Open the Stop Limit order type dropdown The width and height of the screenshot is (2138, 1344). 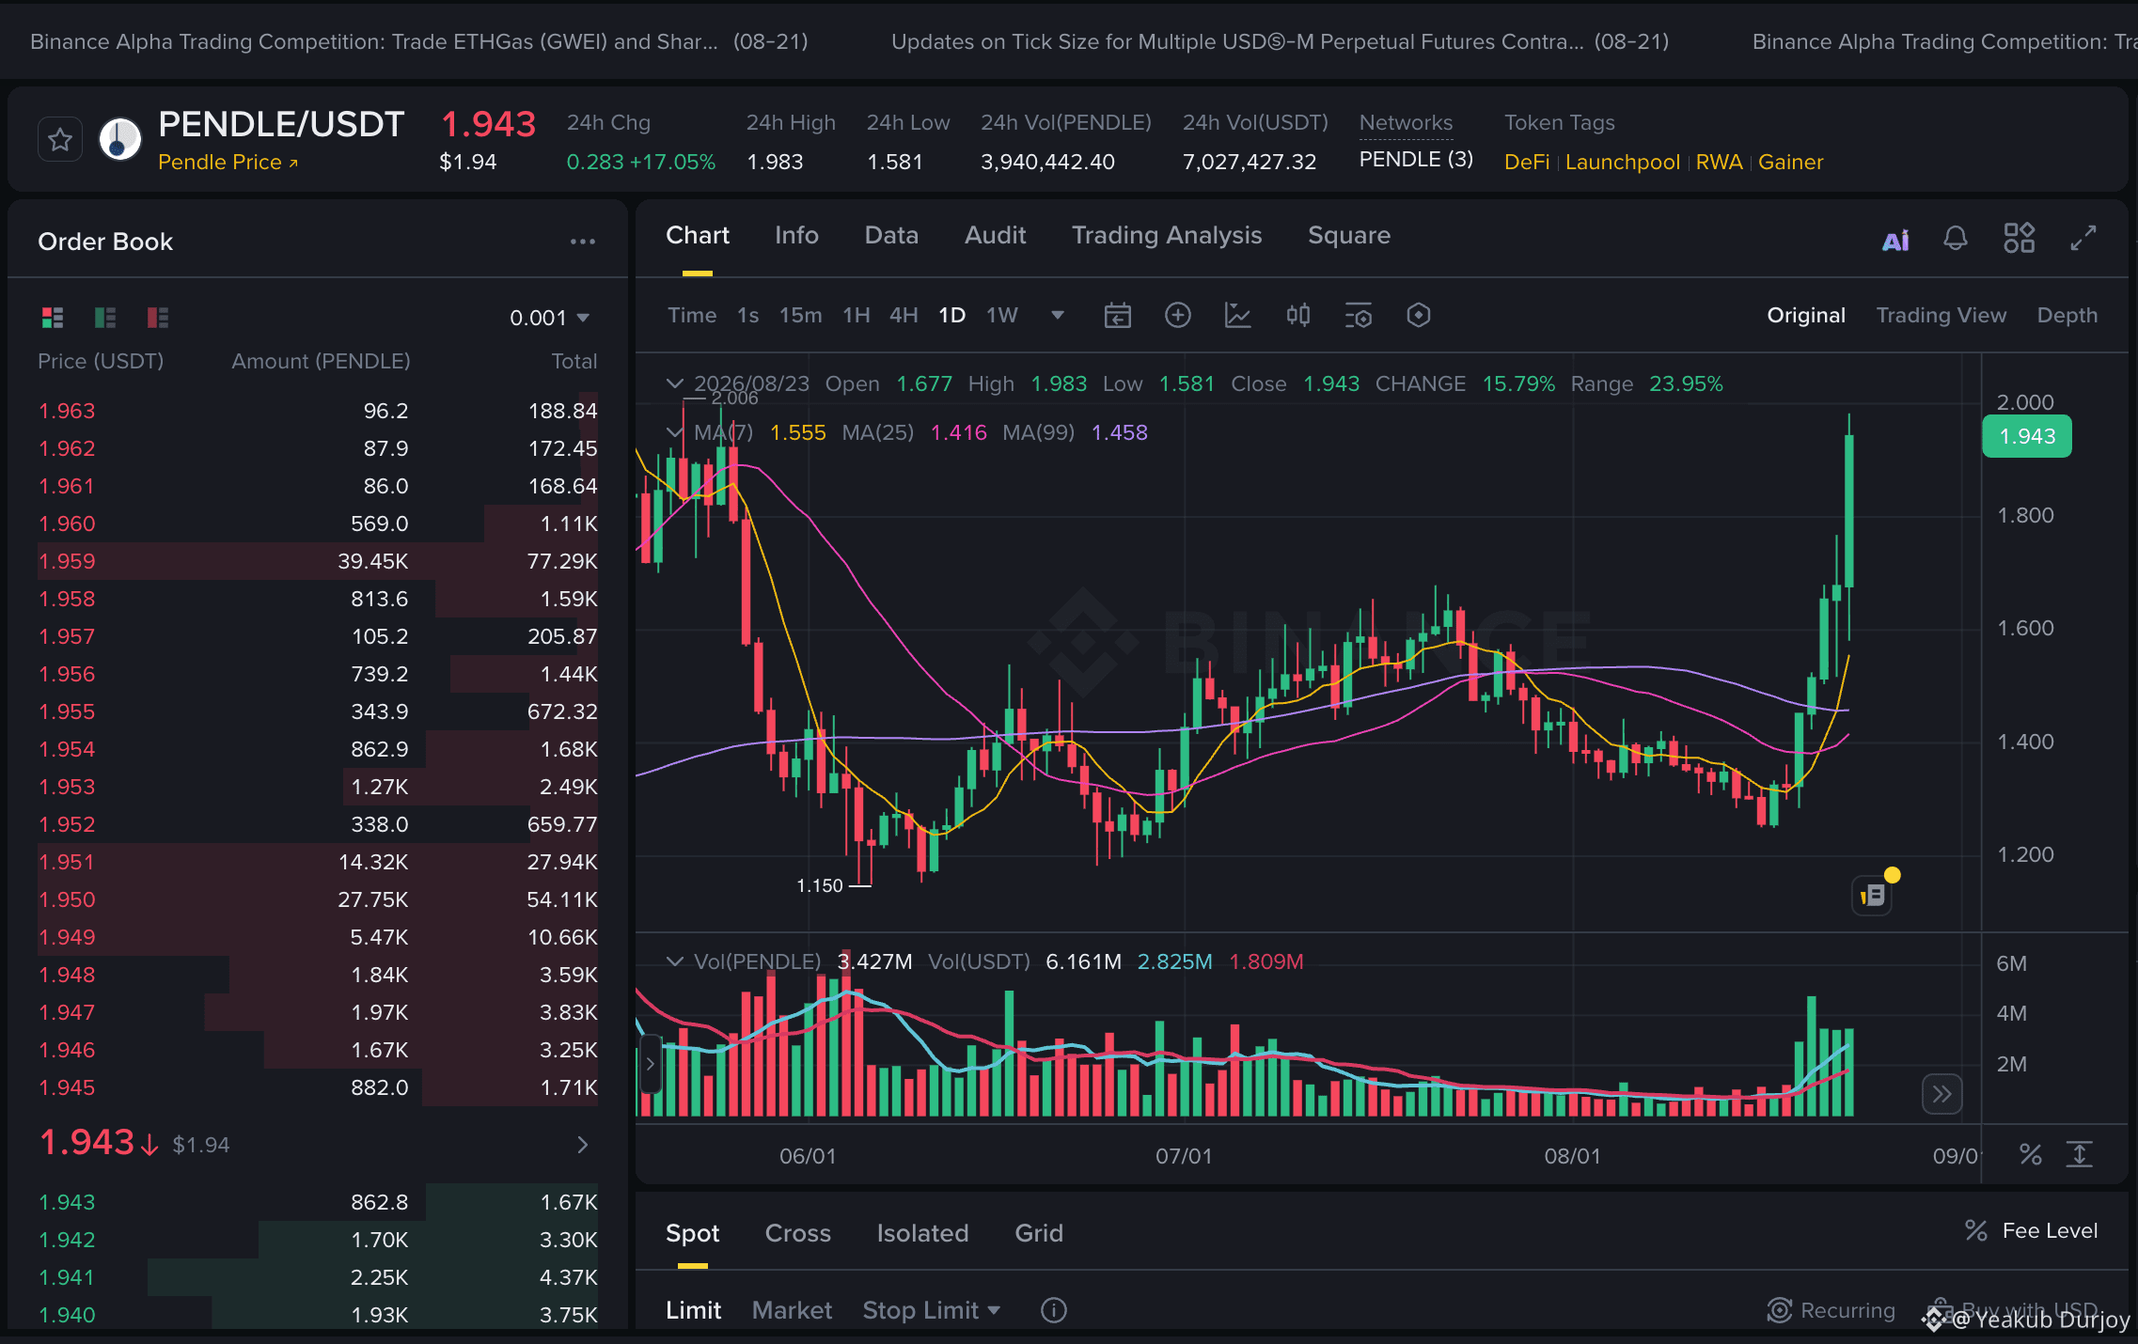click(931, 1310)
